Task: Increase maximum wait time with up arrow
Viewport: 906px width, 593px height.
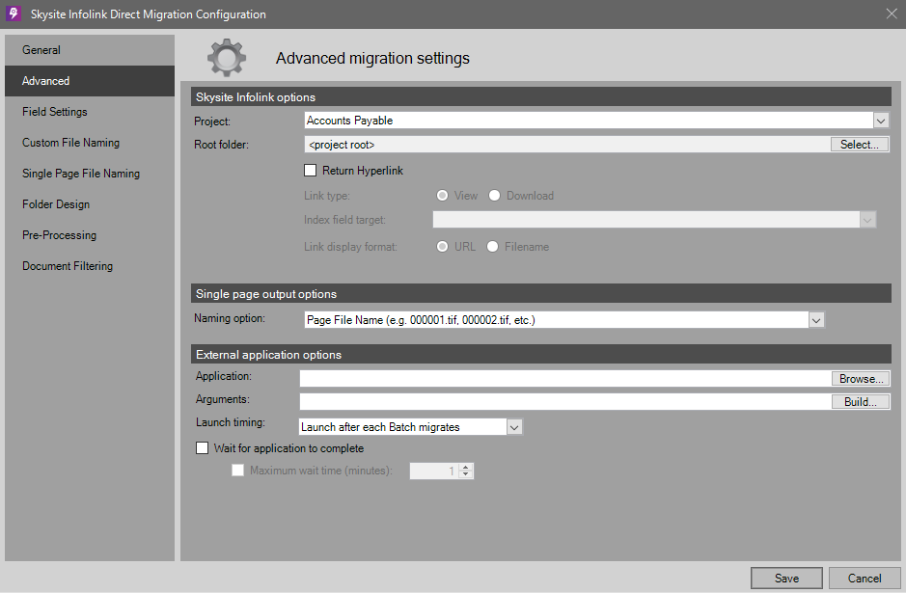Action: 466,467
